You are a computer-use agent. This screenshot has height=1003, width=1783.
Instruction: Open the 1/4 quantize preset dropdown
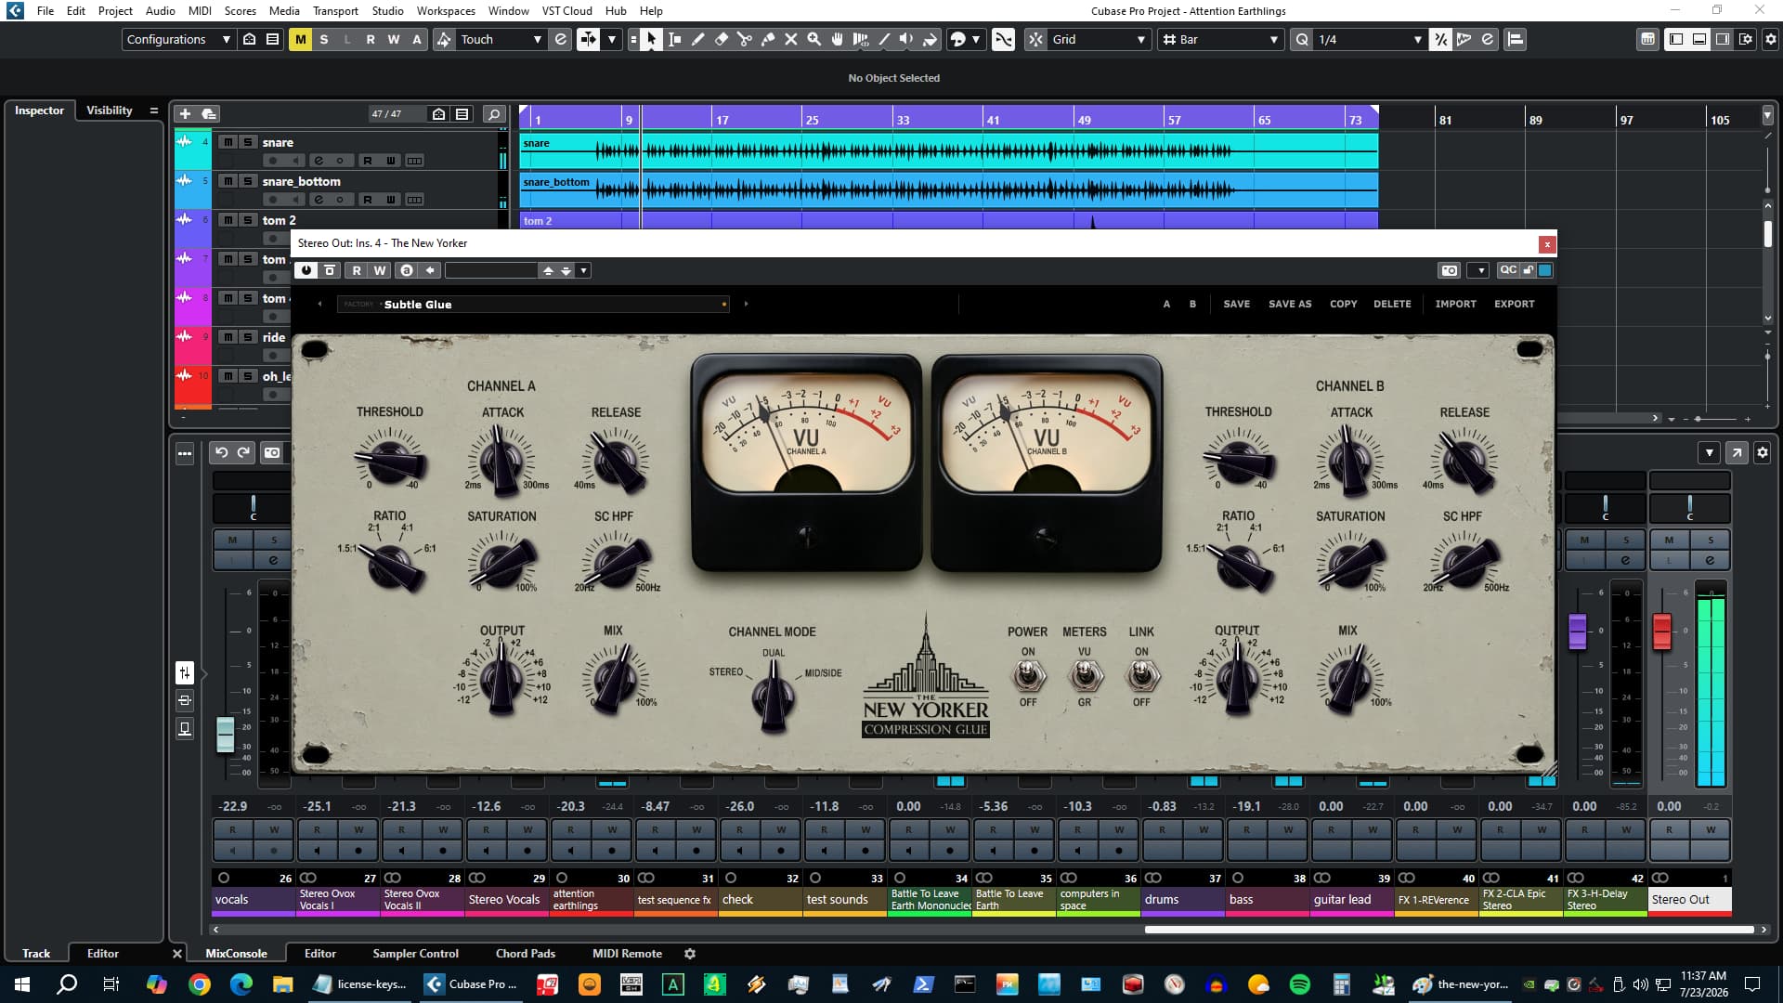point(1370,39)
